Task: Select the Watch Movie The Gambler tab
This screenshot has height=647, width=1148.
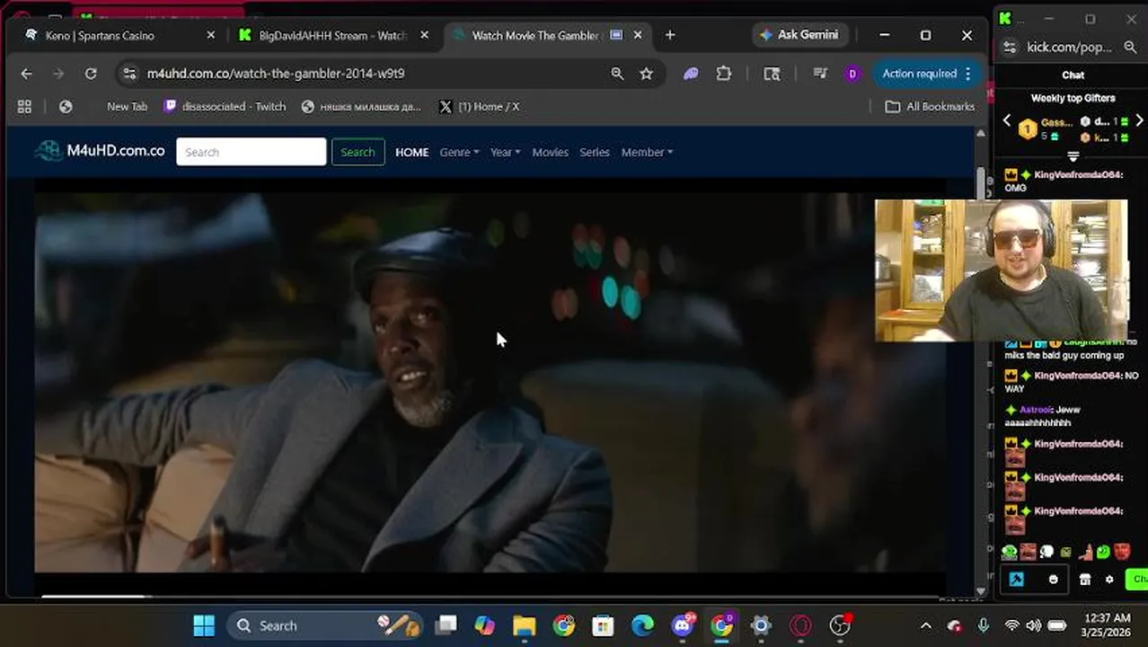Action: click(548, 35)
